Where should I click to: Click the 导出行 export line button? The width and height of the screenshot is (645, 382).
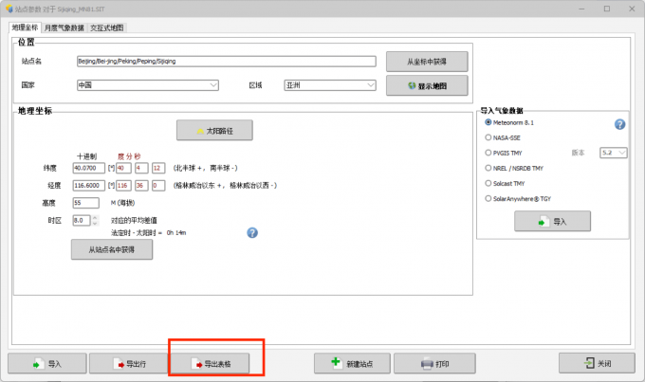click(129, 363)
